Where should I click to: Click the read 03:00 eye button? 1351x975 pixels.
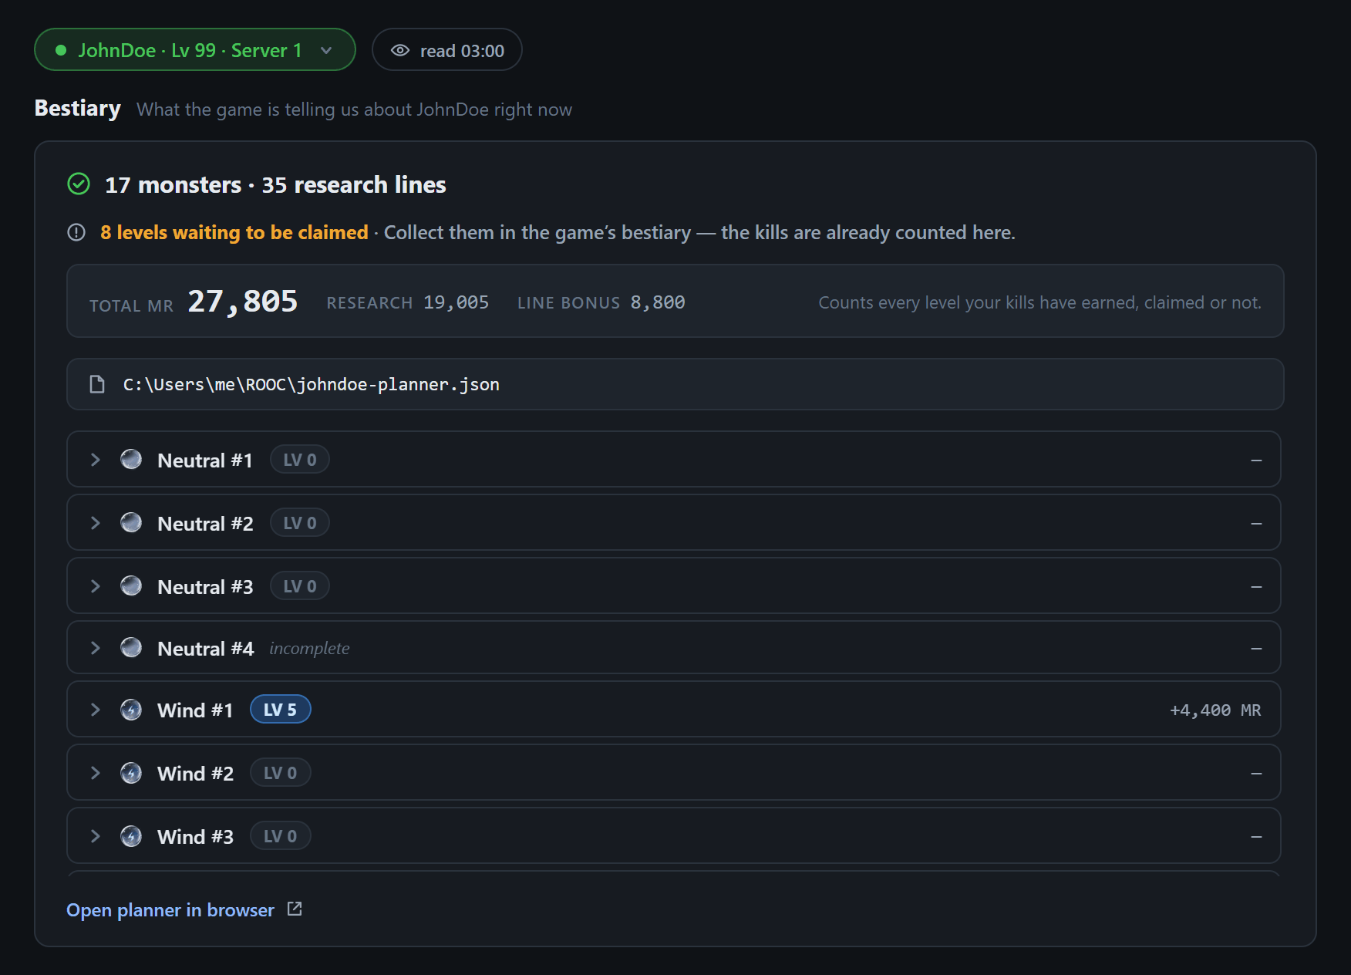(446, 50)
